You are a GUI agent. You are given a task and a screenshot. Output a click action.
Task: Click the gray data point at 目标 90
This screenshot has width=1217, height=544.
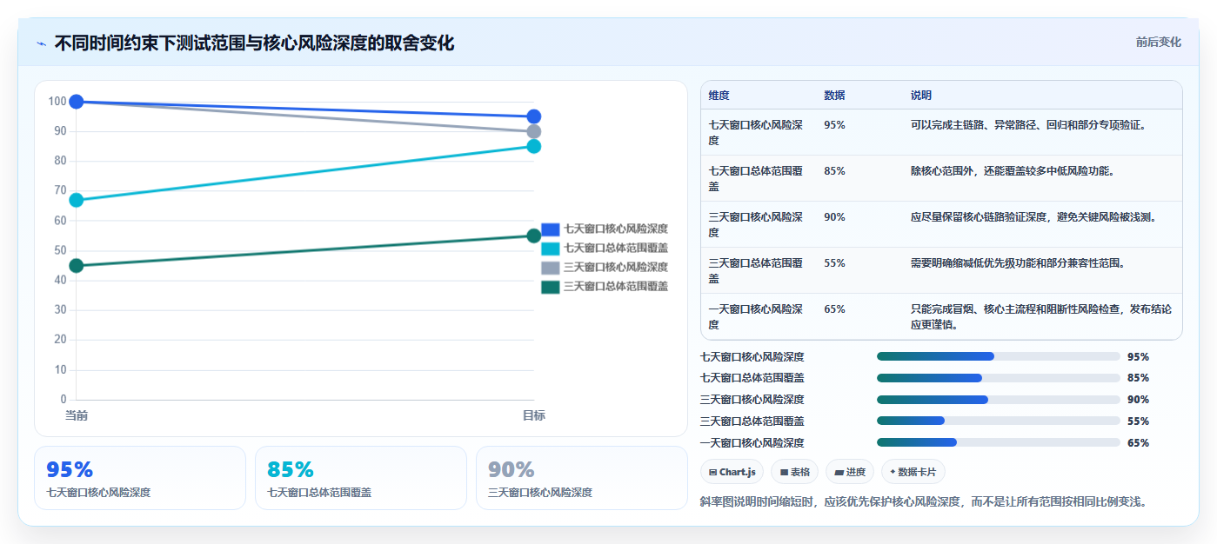click(534, 131)
